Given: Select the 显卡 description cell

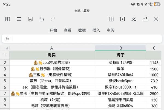Looking at the screenshot, I should (x=52, y=94).
